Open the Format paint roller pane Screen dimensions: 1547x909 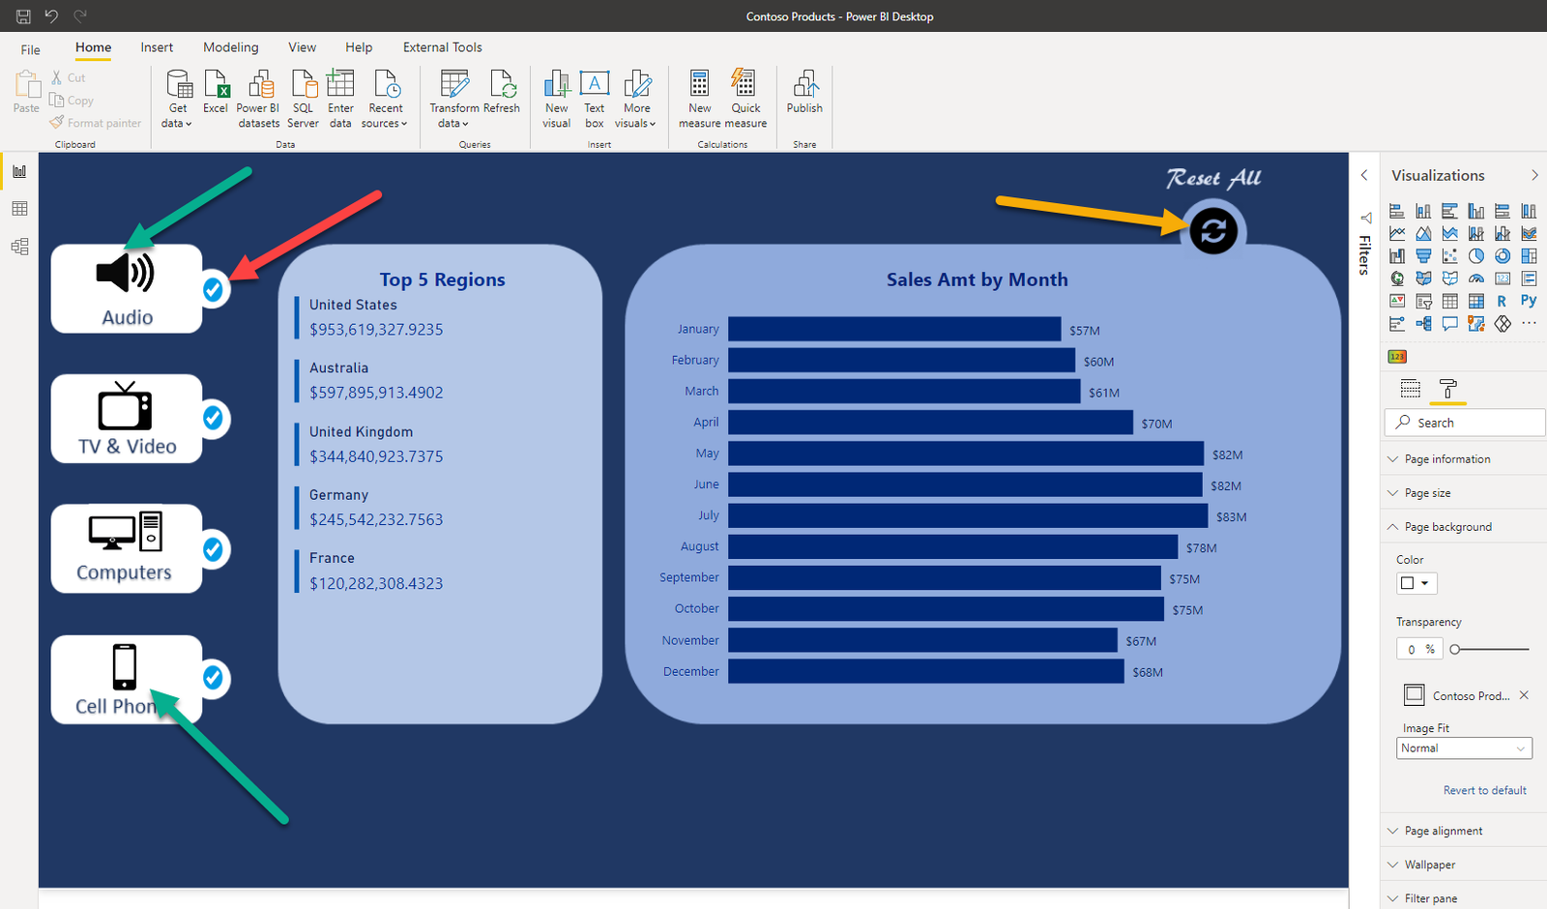click(x=1447, y=389)
